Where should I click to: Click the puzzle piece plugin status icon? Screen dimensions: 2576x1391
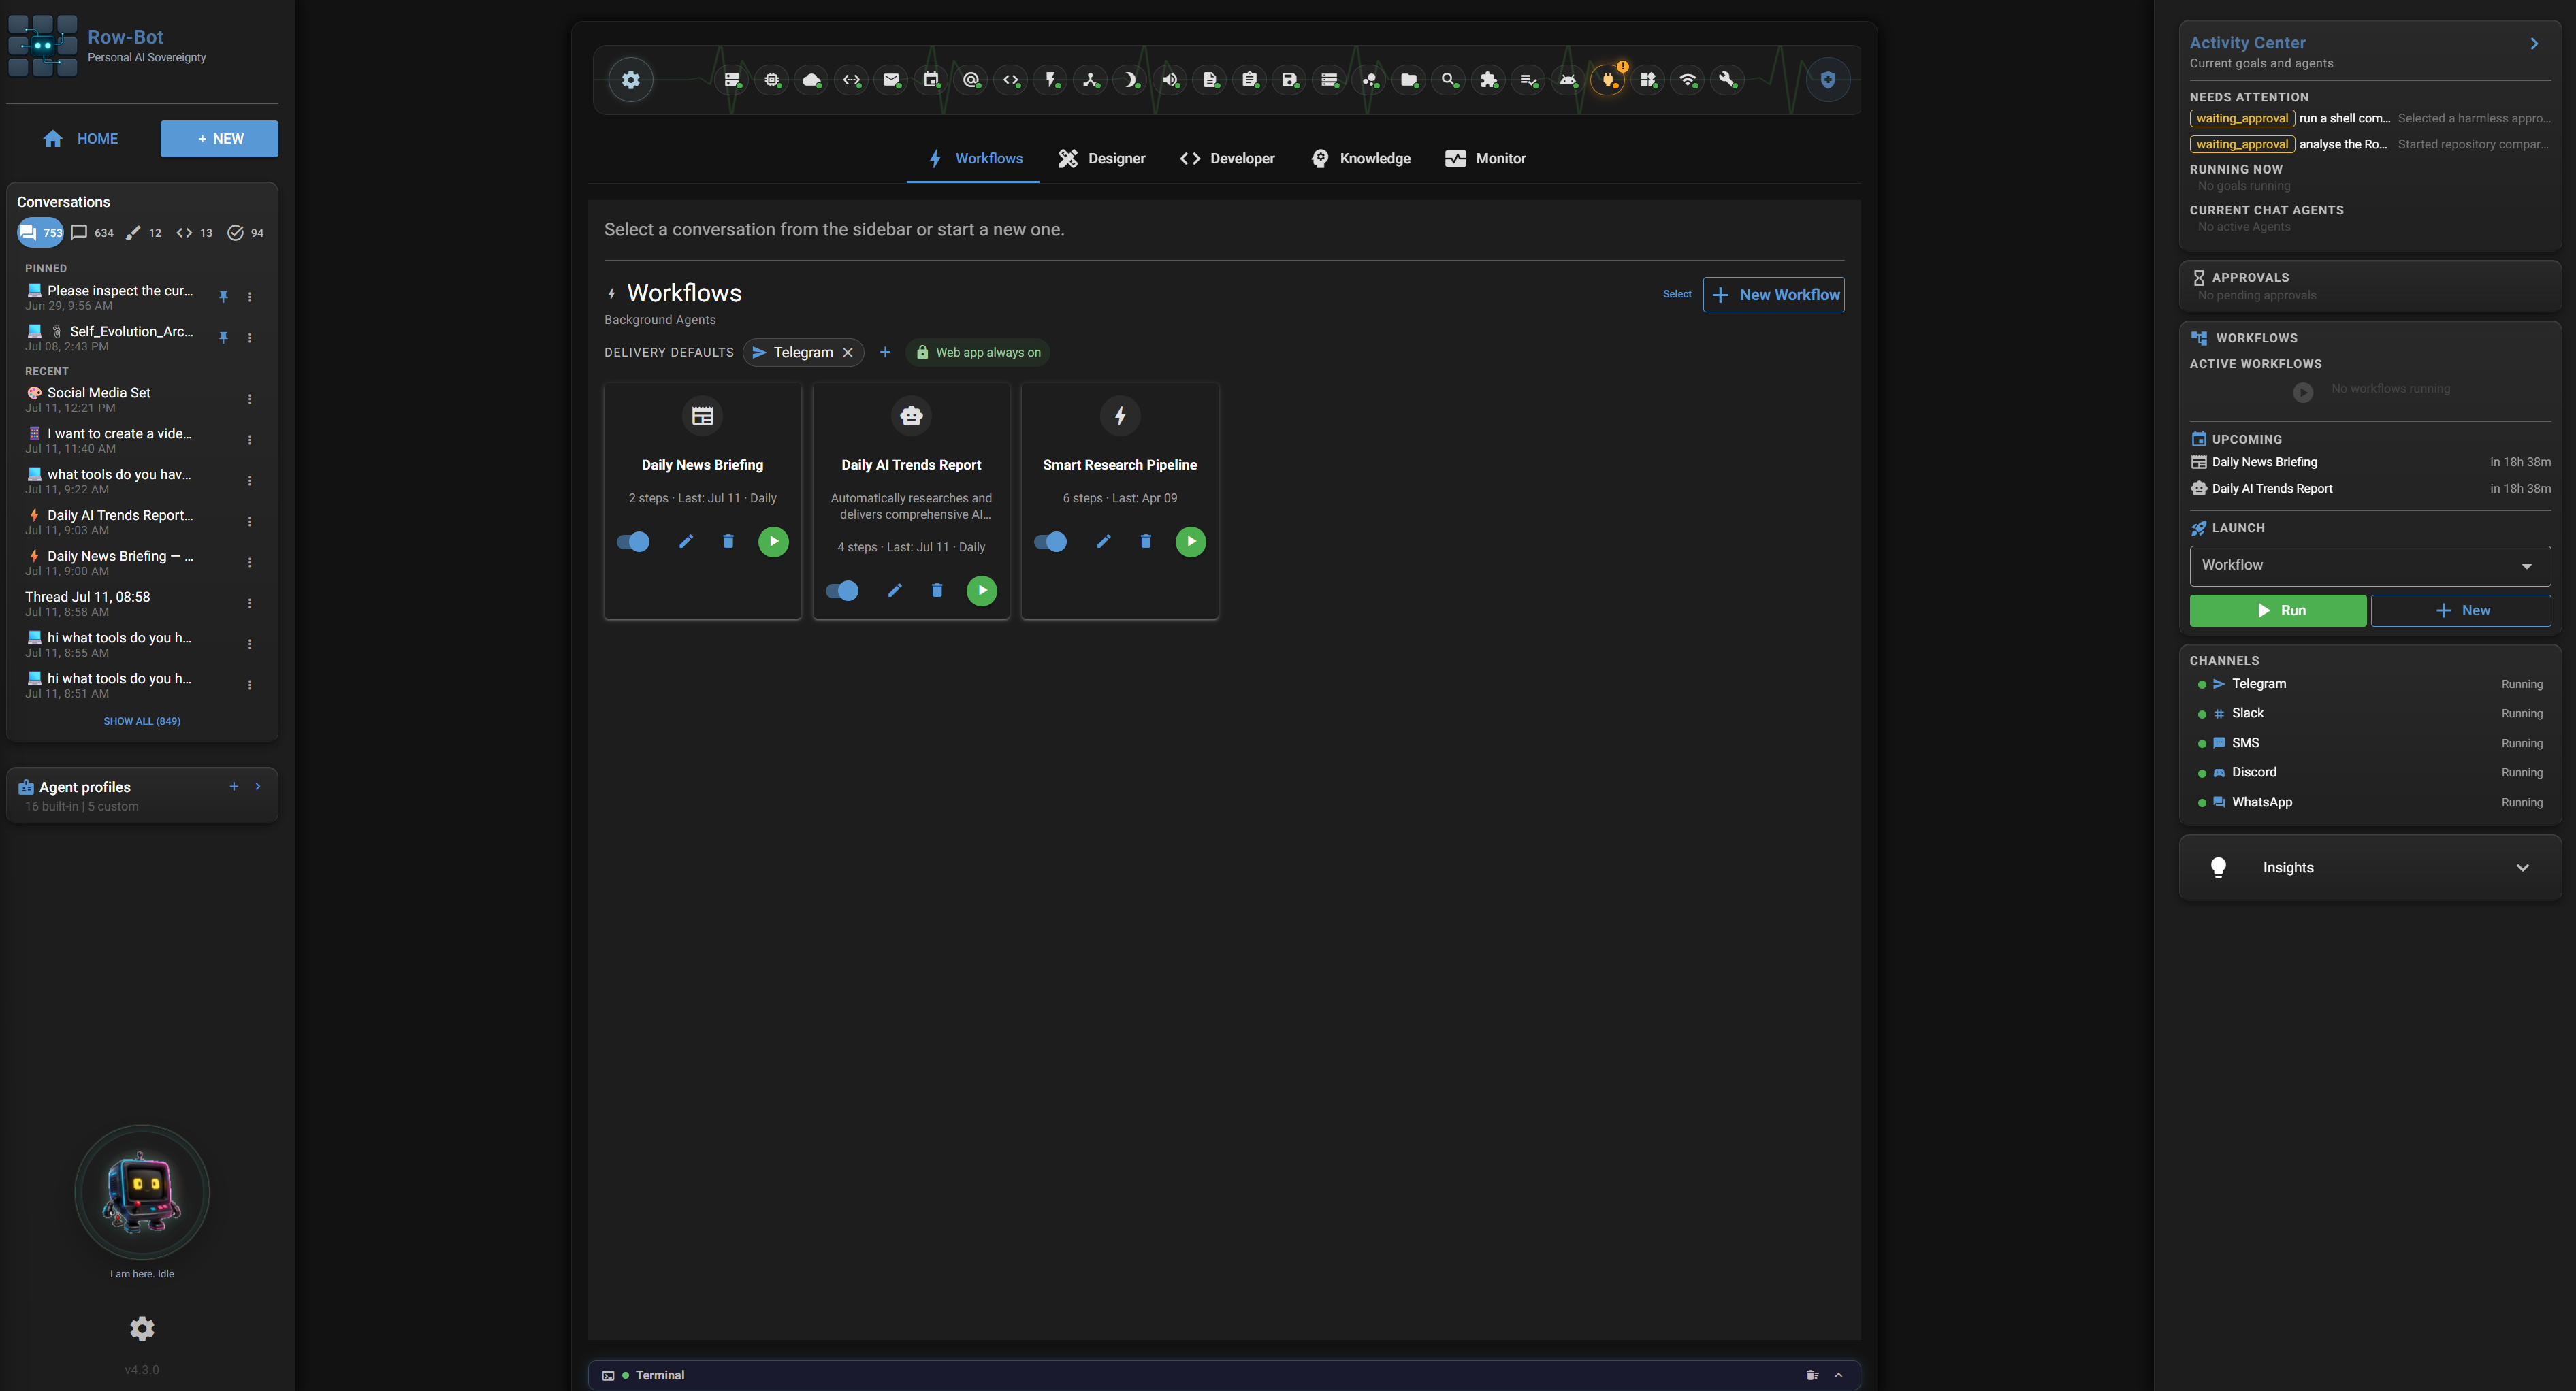tap(1489, 80)
